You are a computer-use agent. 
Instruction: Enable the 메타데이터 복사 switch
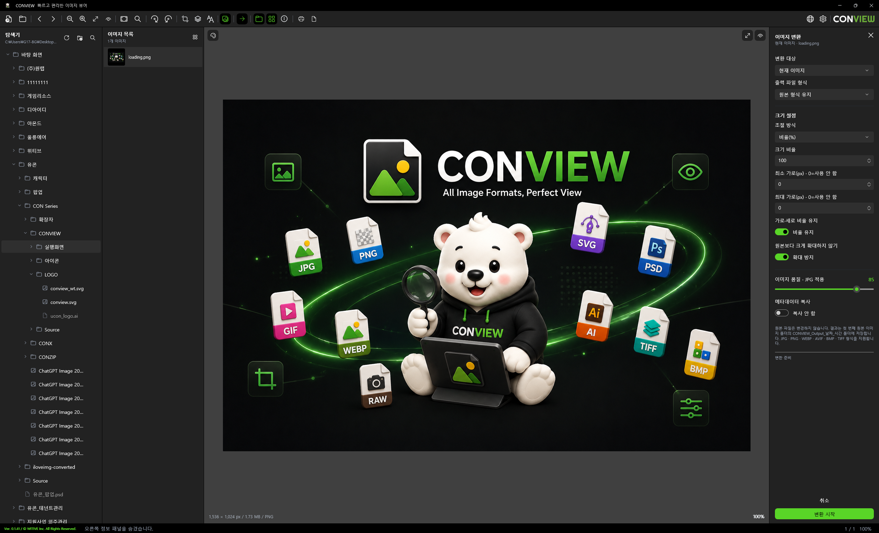pyautogui.click(x=781, y=313)
